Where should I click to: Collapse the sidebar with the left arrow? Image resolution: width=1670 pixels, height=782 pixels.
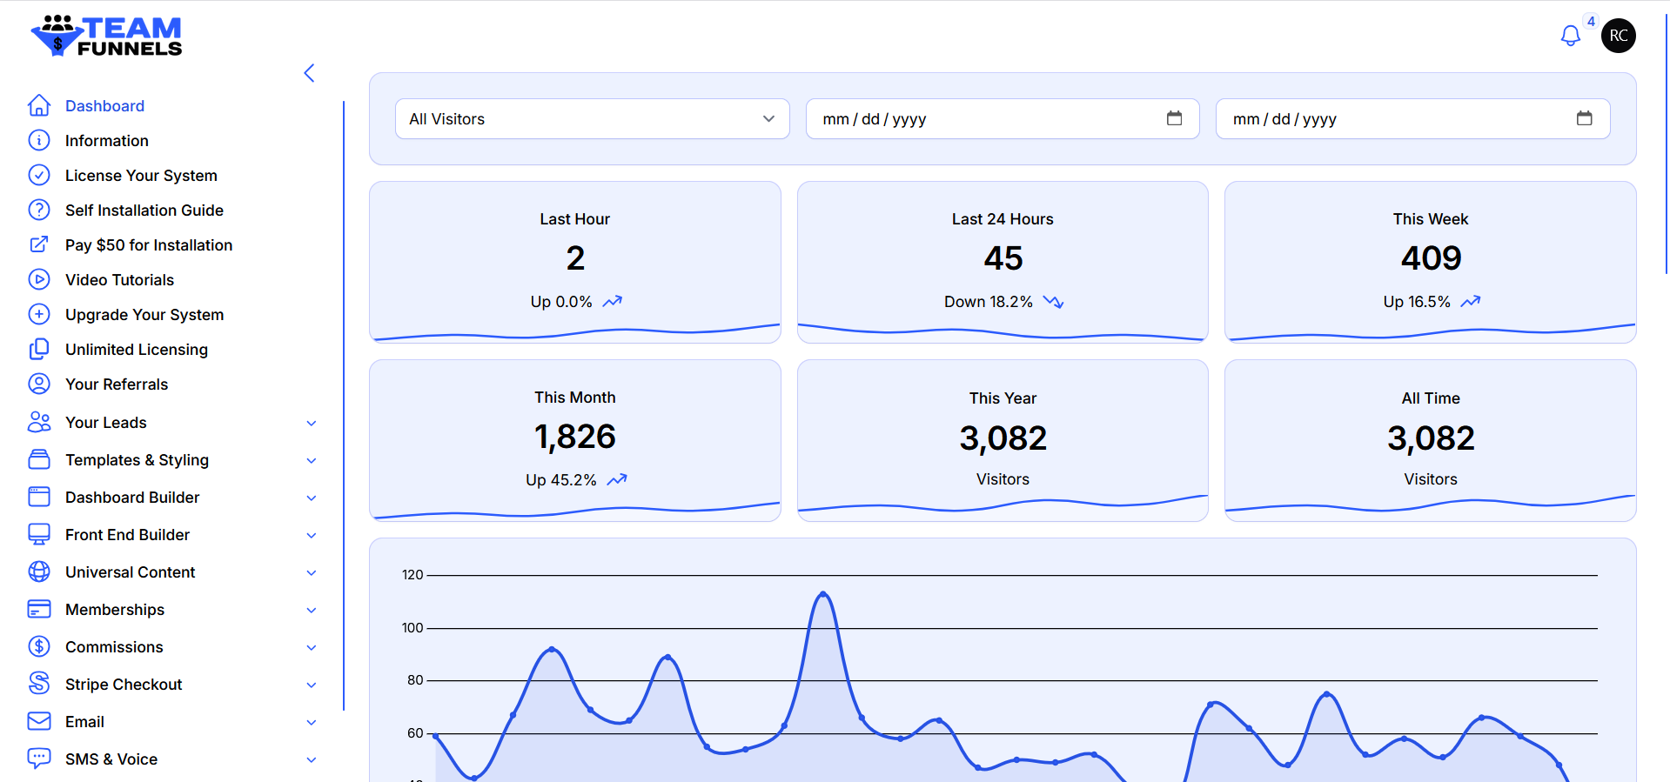pos(309,73)
